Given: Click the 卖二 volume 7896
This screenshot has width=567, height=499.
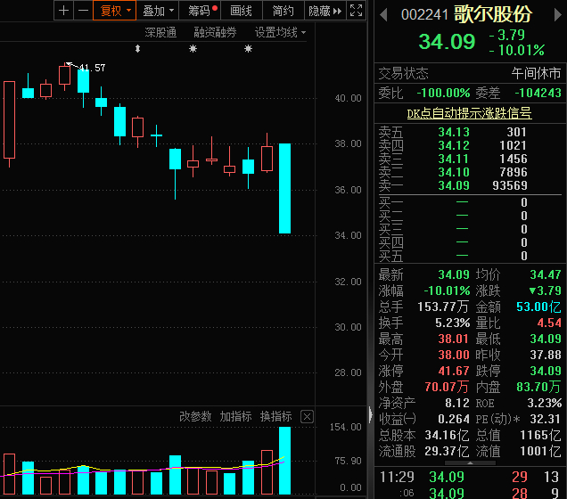Looking at the screenshot, I should pos(514,172).
